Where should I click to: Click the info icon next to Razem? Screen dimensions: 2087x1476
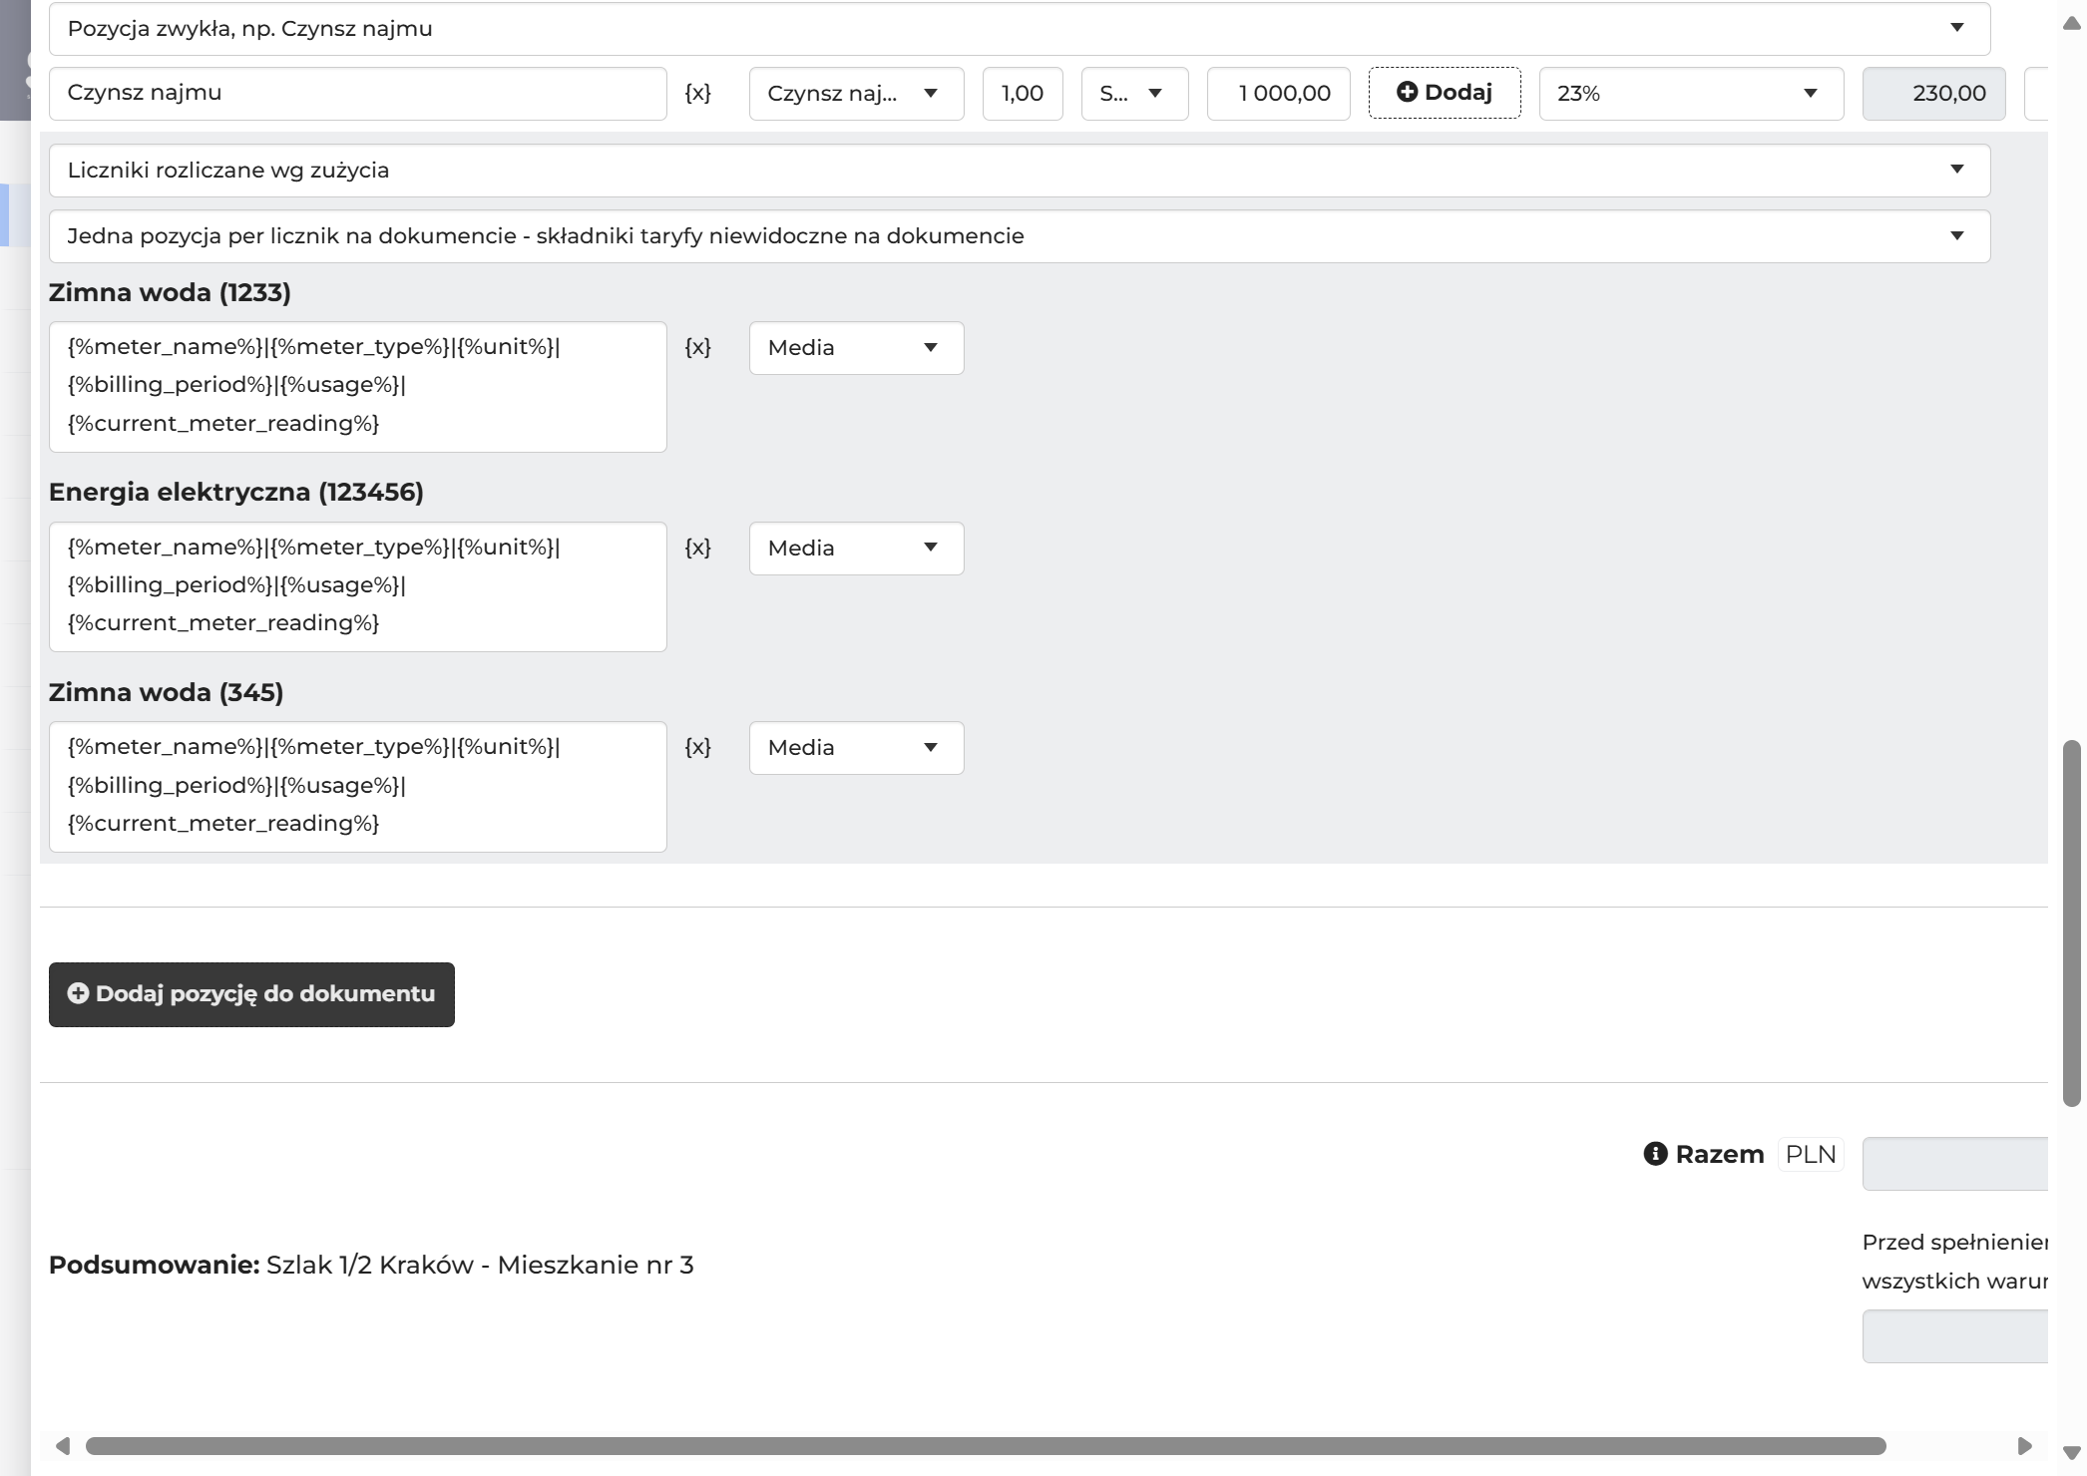[x=1655, y=1154]
